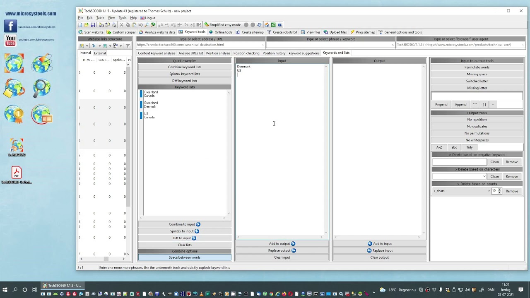
Task: Open the File menu
Action: 81,18
